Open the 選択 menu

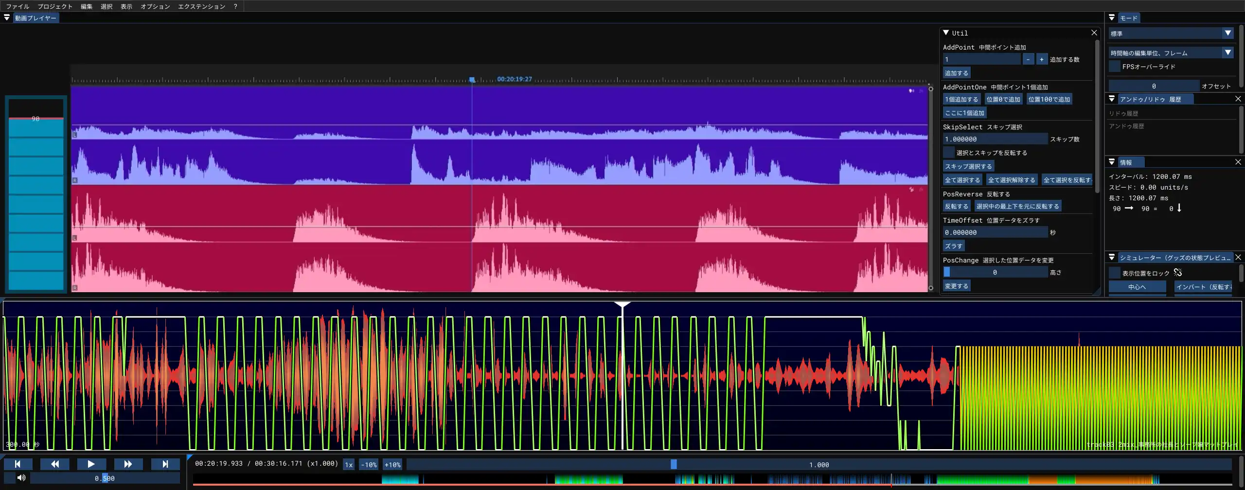(107, 6)
